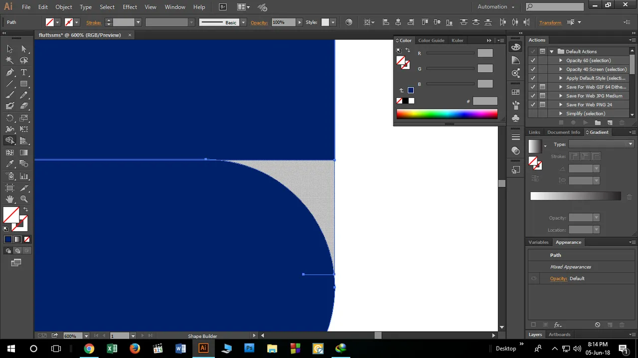
Task: Click the Adobe search field
Action: click(x=555, y=7)
